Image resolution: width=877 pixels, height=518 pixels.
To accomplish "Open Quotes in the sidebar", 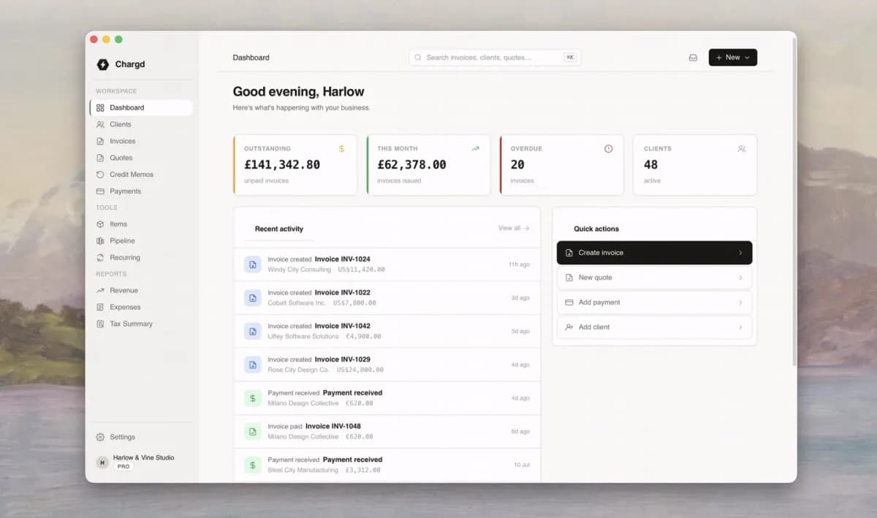I will point(141,158).
